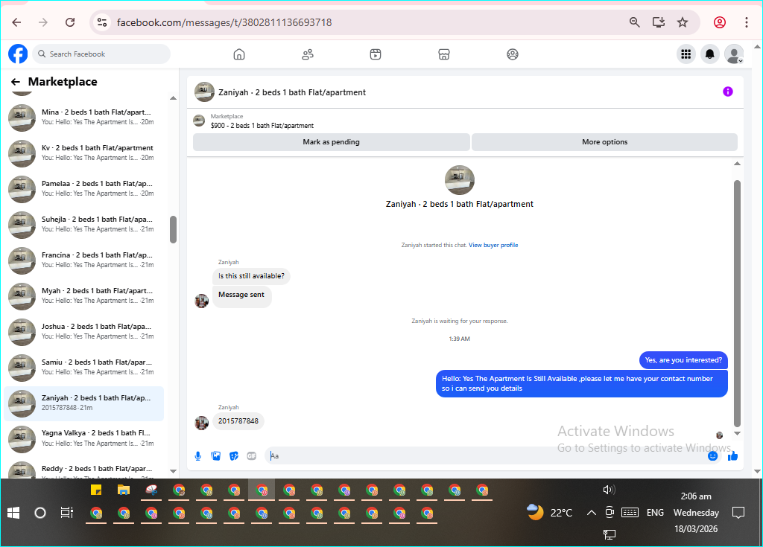The width and height of the screenshot is (763, 547).
Task: Open the Friends icon in top navigation
Action: pyautogui.click(x=308, y=54)
